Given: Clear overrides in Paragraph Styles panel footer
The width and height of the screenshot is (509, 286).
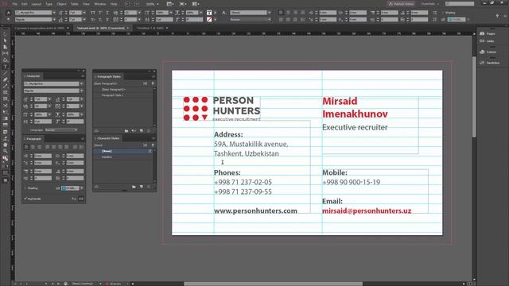Looking at the screenshot, I should coord(134,130).
